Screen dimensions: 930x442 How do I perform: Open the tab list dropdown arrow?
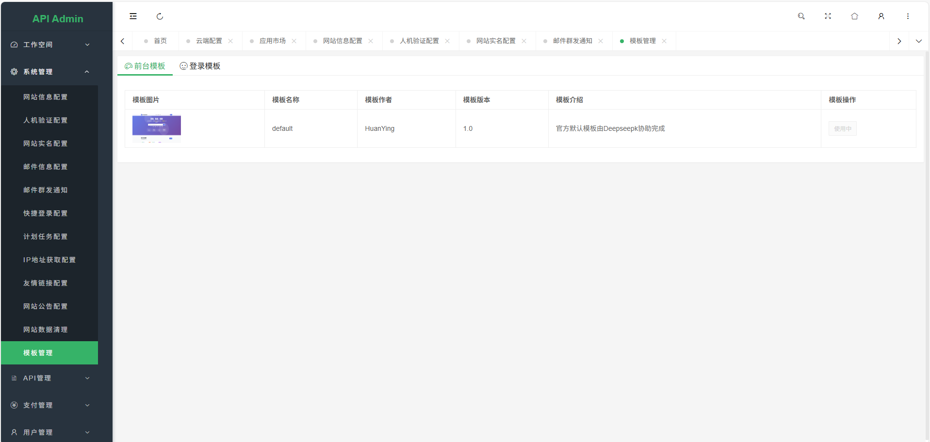click(x=918, y=41)
